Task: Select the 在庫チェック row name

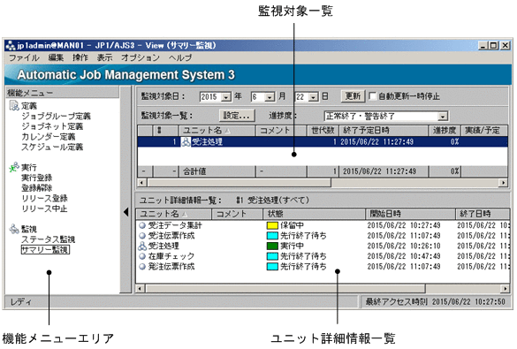Action: [x=171, y=256]
